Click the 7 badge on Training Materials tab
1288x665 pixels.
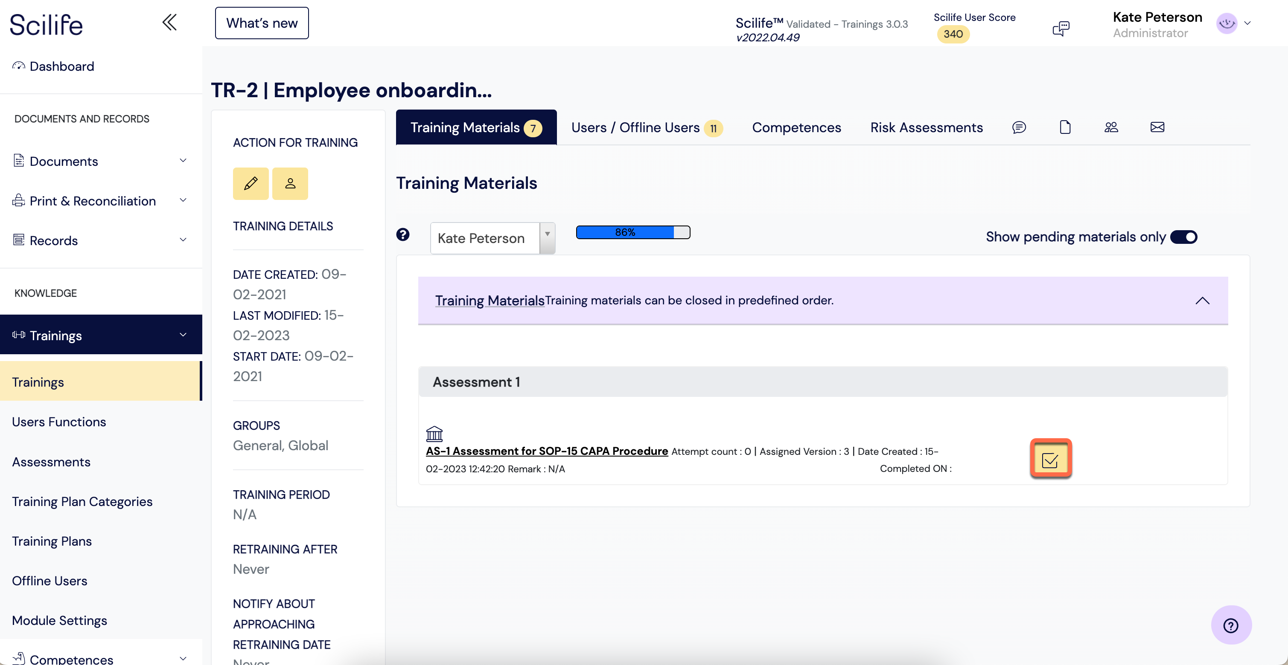pyautogui.click(x=533, y=129)
